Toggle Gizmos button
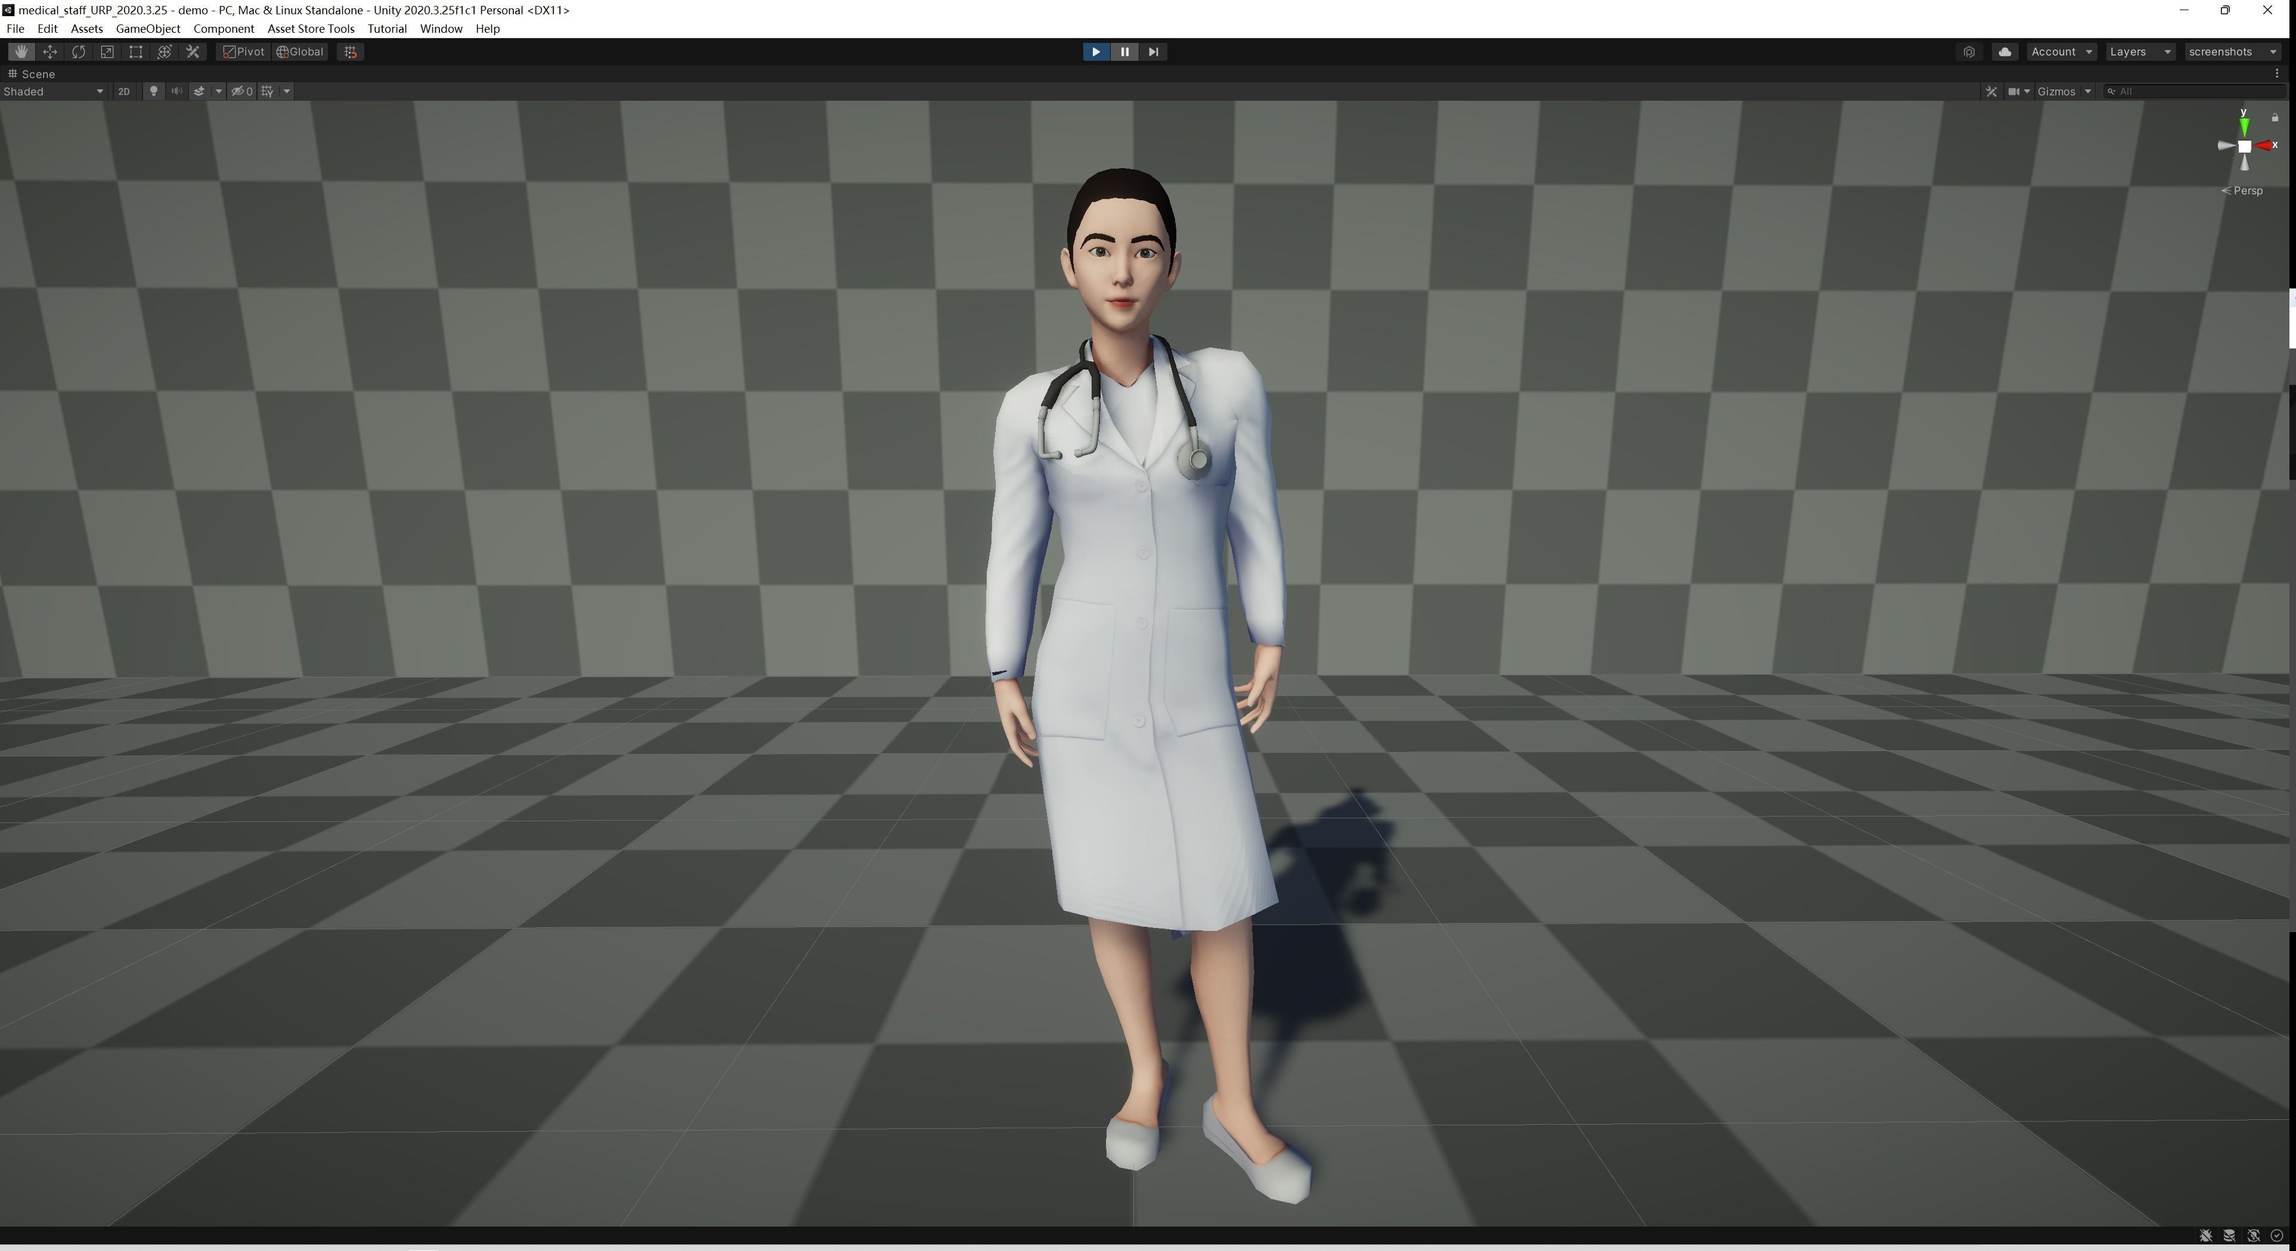The height and width of the screenshot is (1251, 2296). [2056, 91]
